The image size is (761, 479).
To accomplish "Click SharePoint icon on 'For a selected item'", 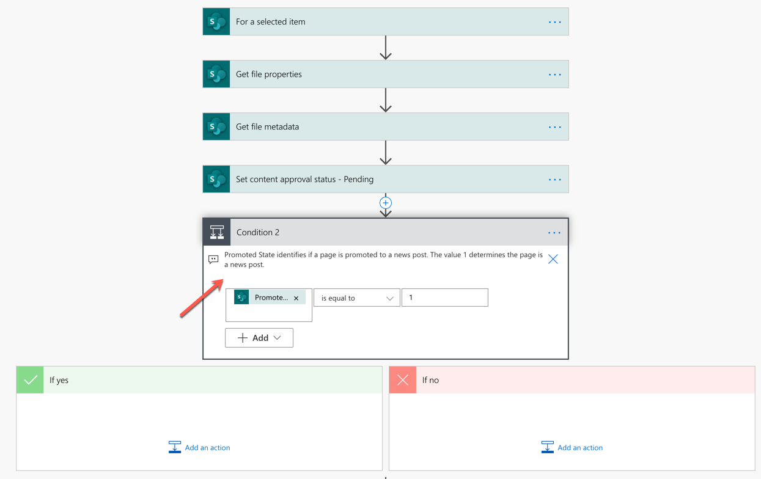I will pyautogui.click(x=216, y=22).
